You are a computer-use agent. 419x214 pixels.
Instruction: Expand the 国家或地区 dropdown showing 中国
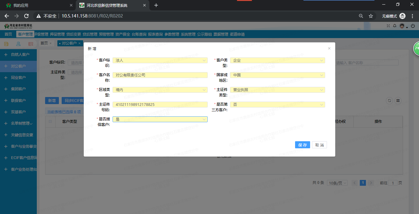click(277, 75)
